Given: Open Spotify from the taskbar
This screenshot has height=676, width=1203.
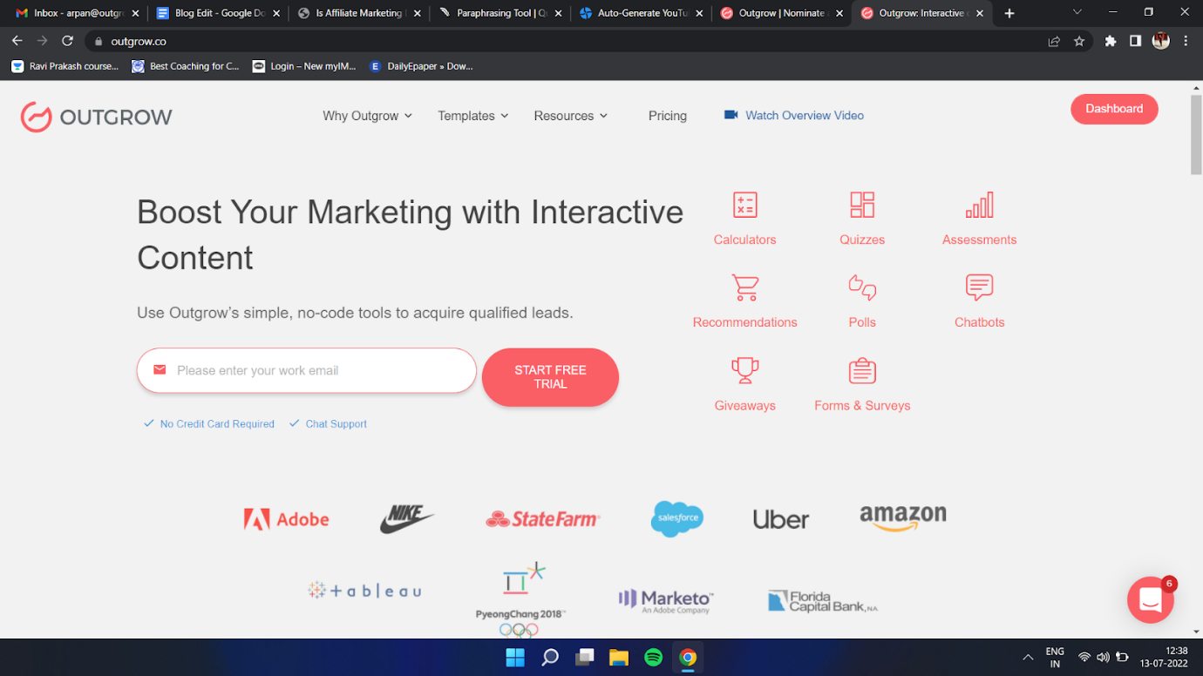Looking at the screenshot, I should pos(653,658).
